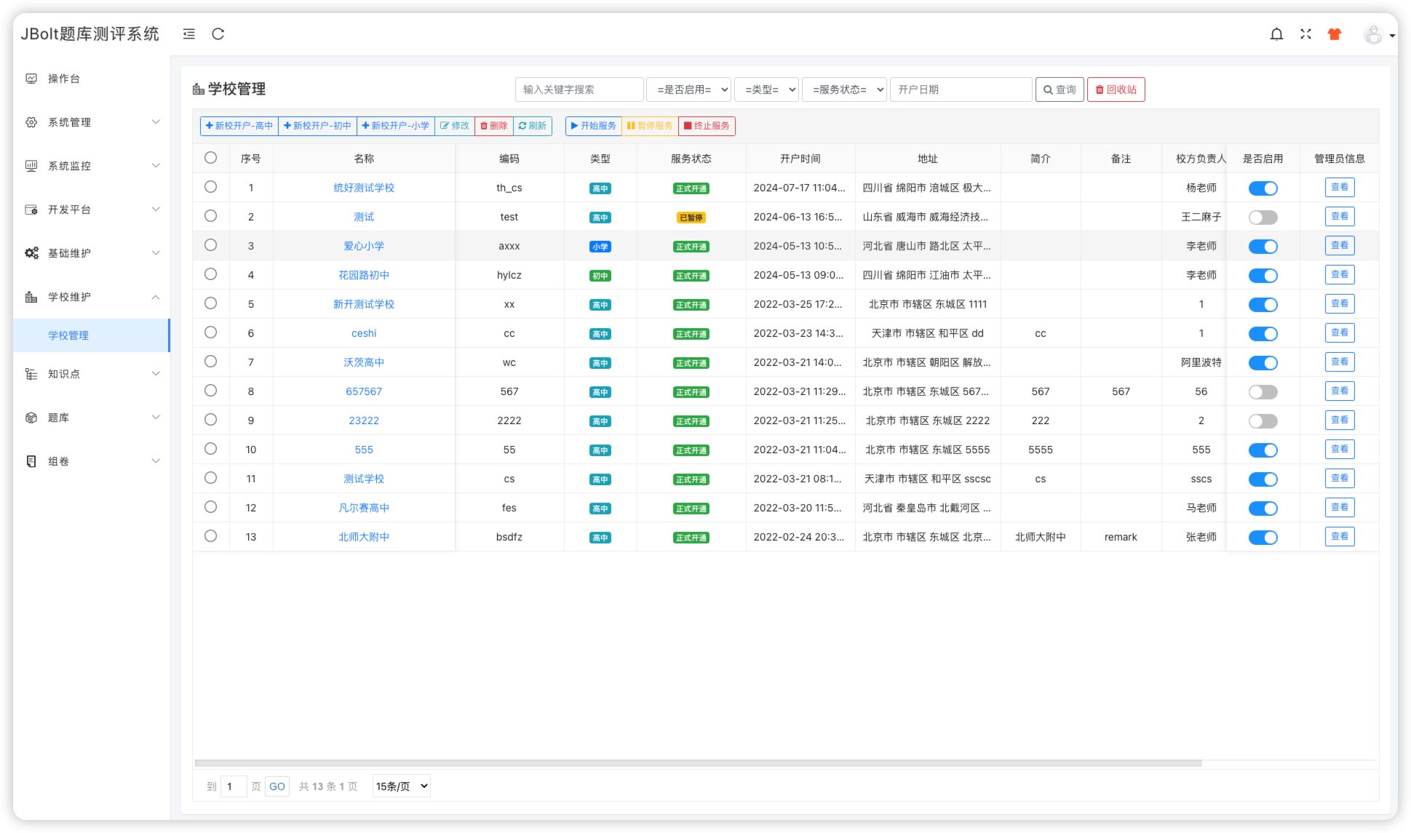This screenshot has width=1411, height=833.
Task: Click the 操作台 dashboard icon
Action: coord(31,79)
